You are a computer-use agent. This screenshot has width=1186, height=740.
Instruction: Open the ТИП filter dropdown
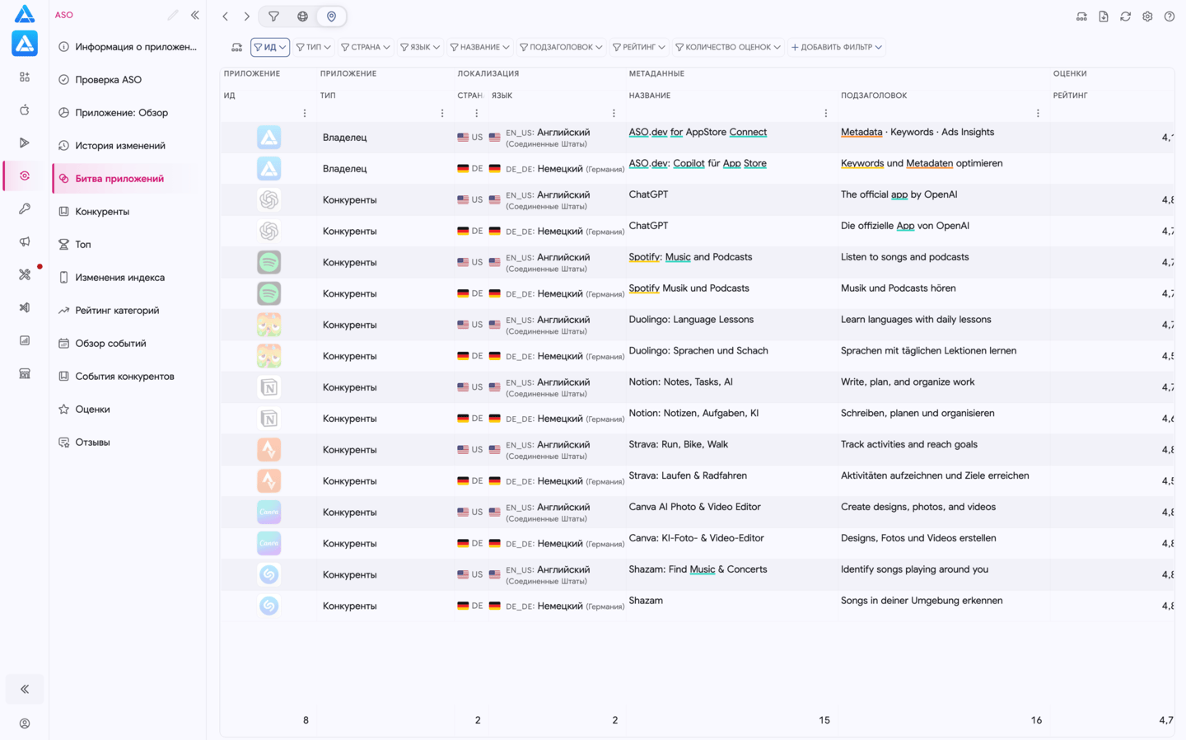314,47
